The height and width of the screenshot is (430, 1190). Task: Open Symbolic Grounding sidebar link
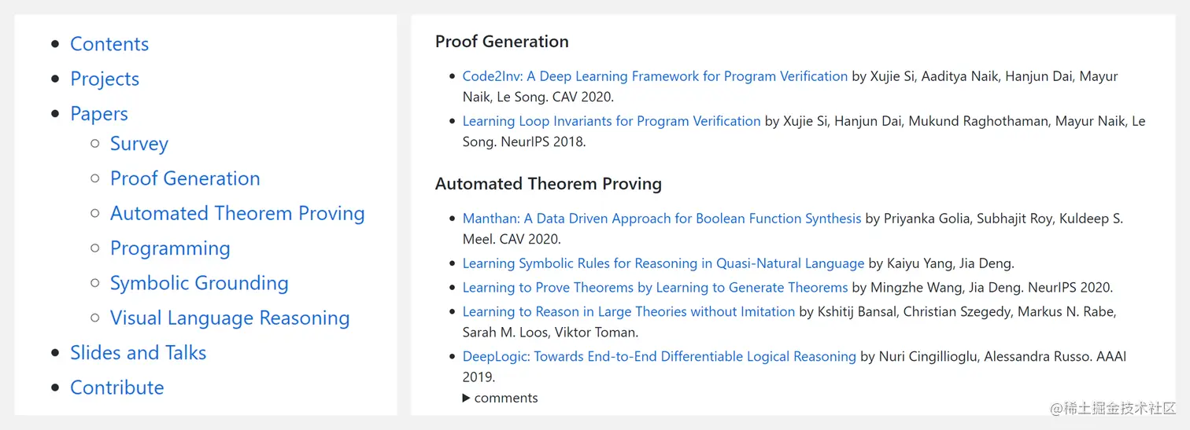point(199,283)
